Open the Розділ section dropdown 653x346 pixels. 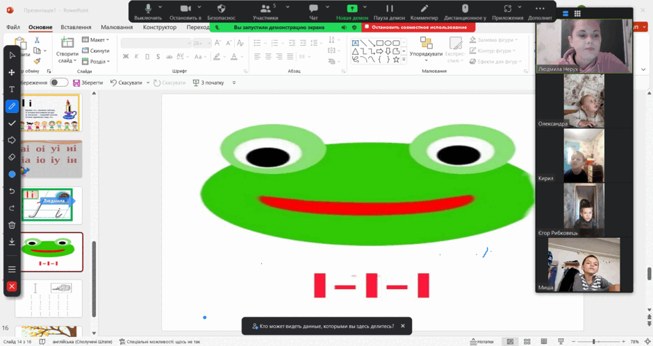pyautogui.click(x=96, y=62)
